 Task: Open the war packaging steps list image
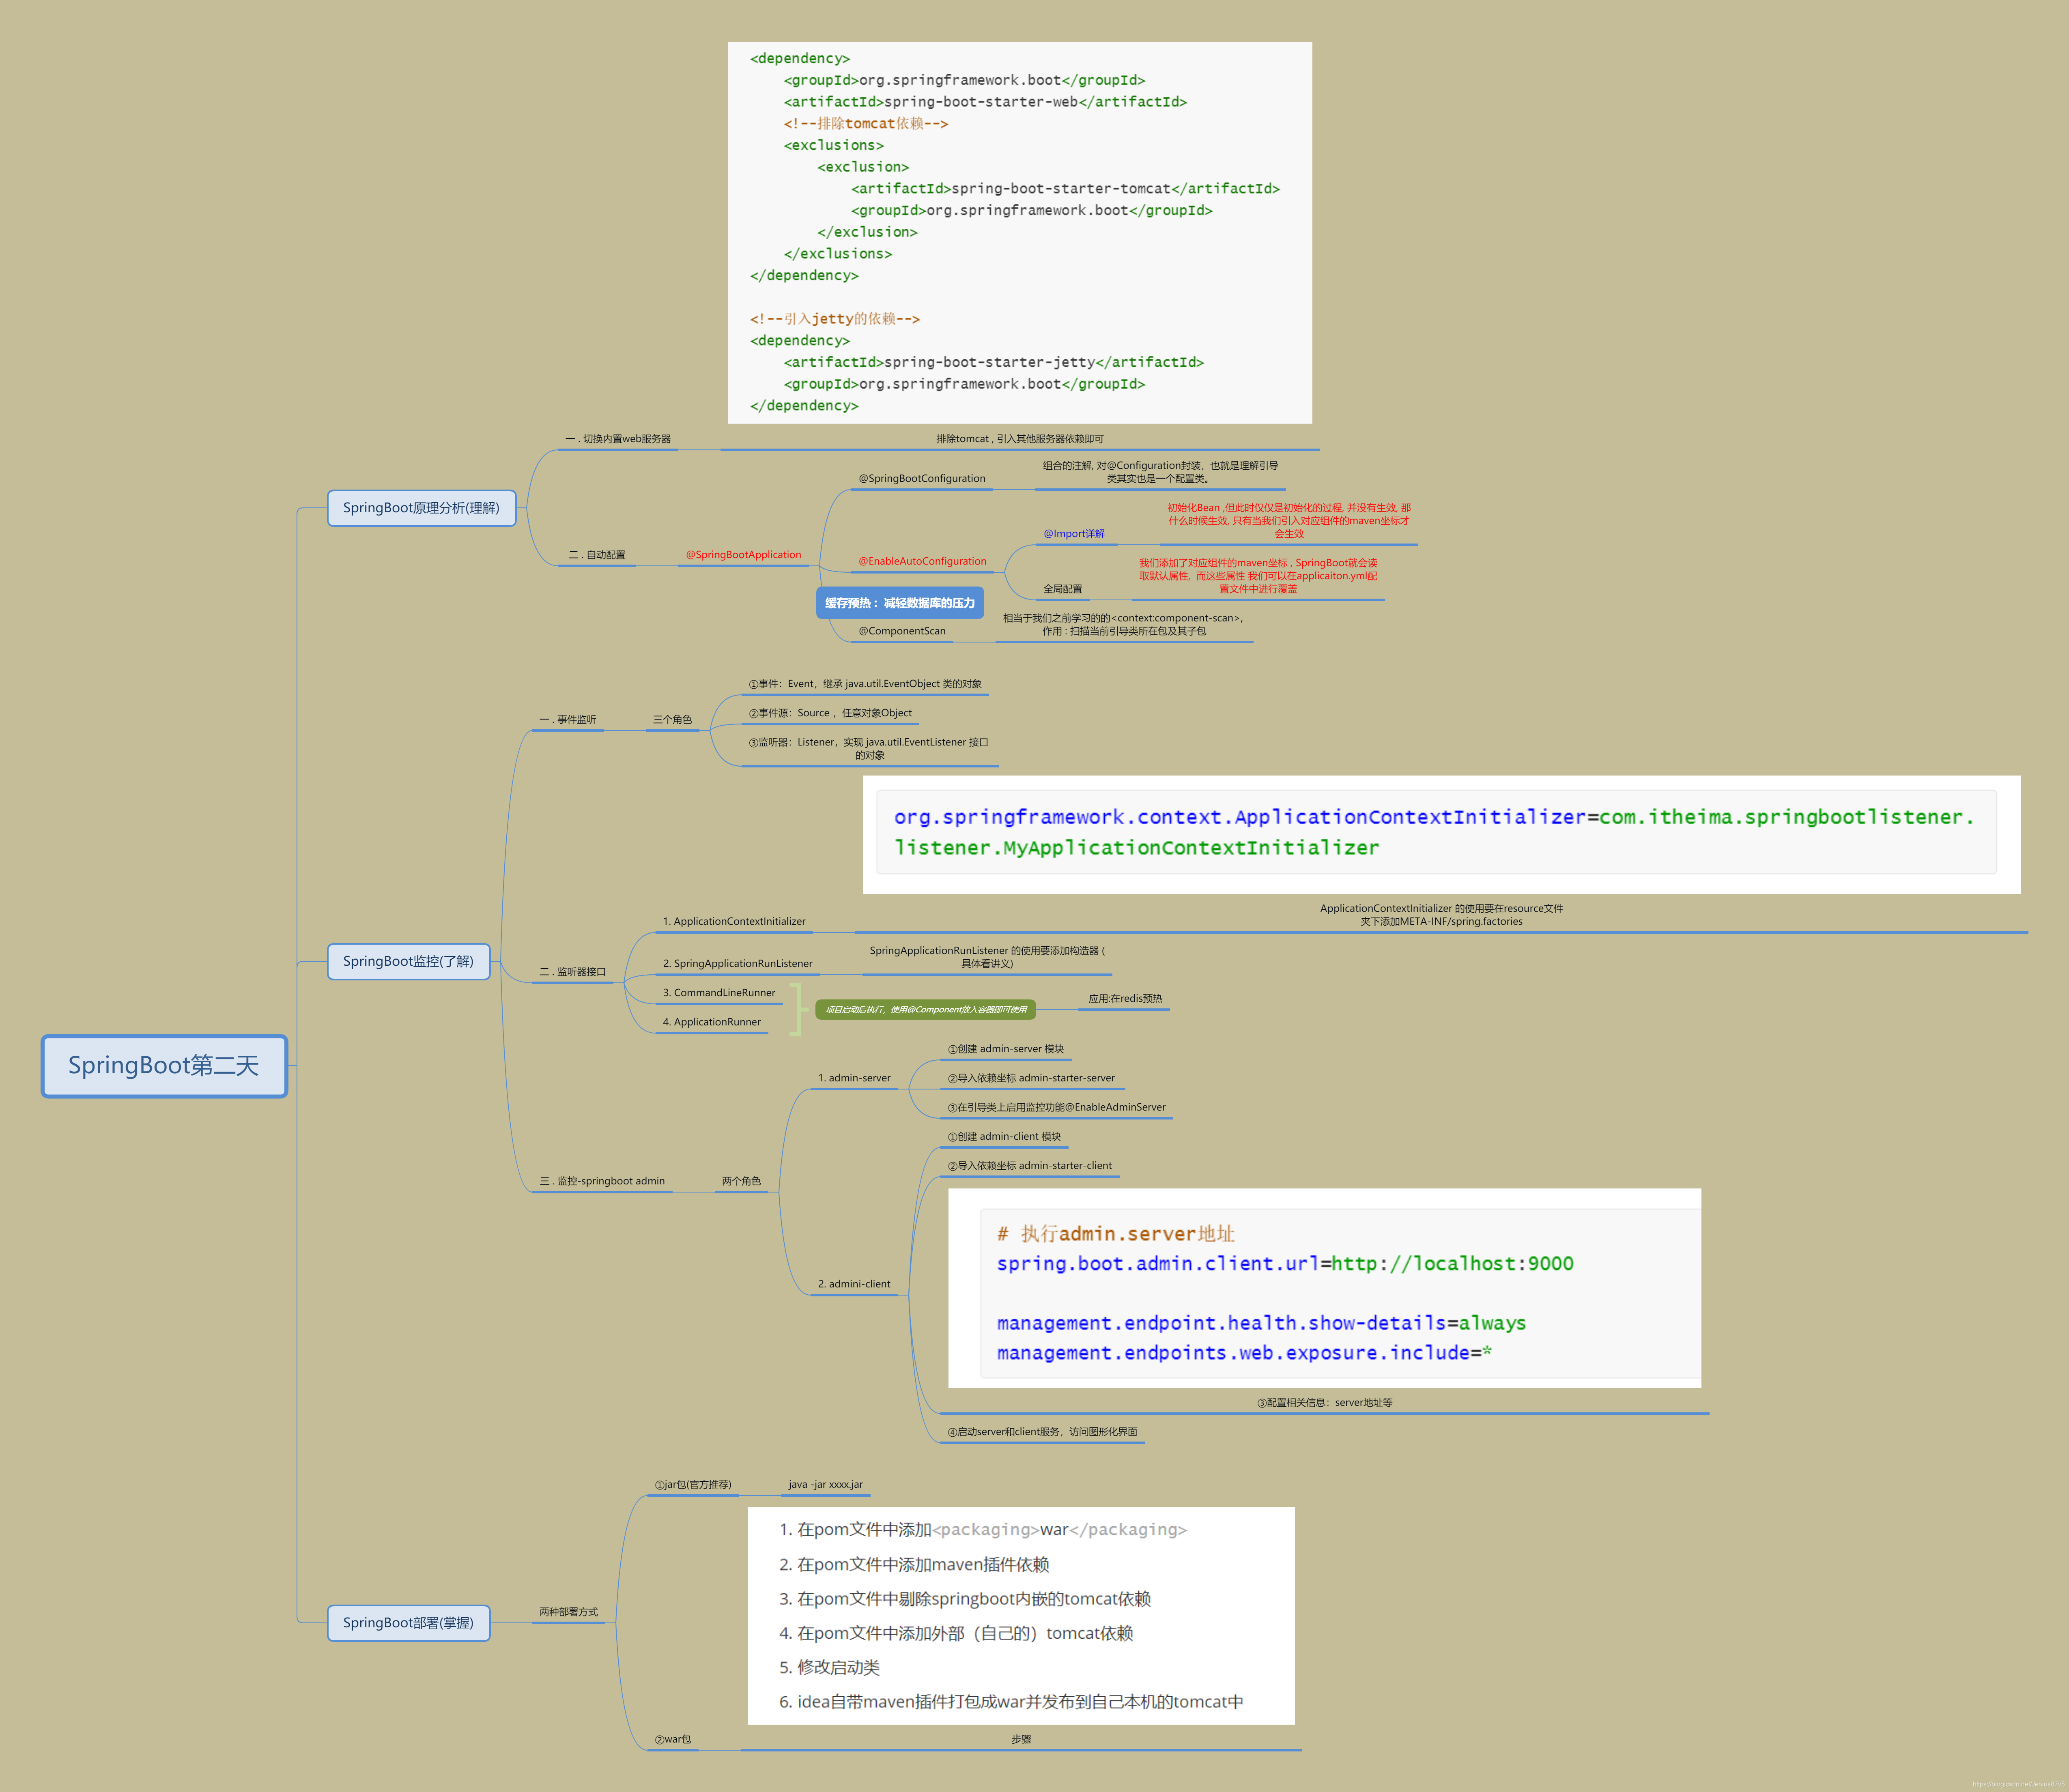point(1021,1616)
